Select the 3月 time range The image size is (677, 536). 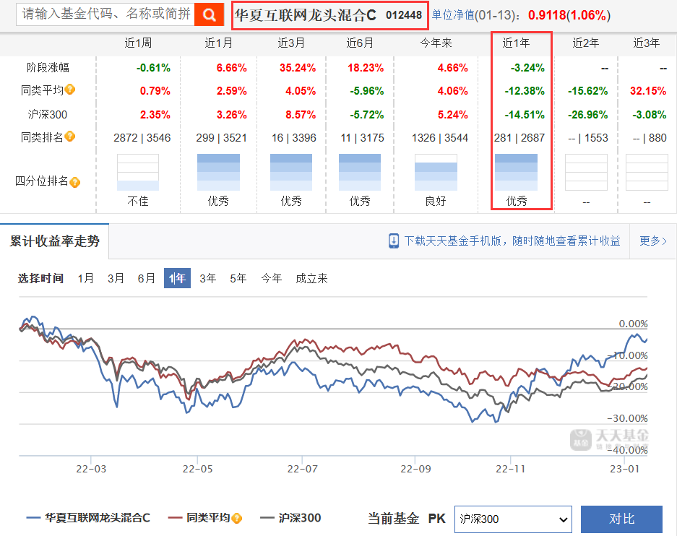tap(116, 278)
